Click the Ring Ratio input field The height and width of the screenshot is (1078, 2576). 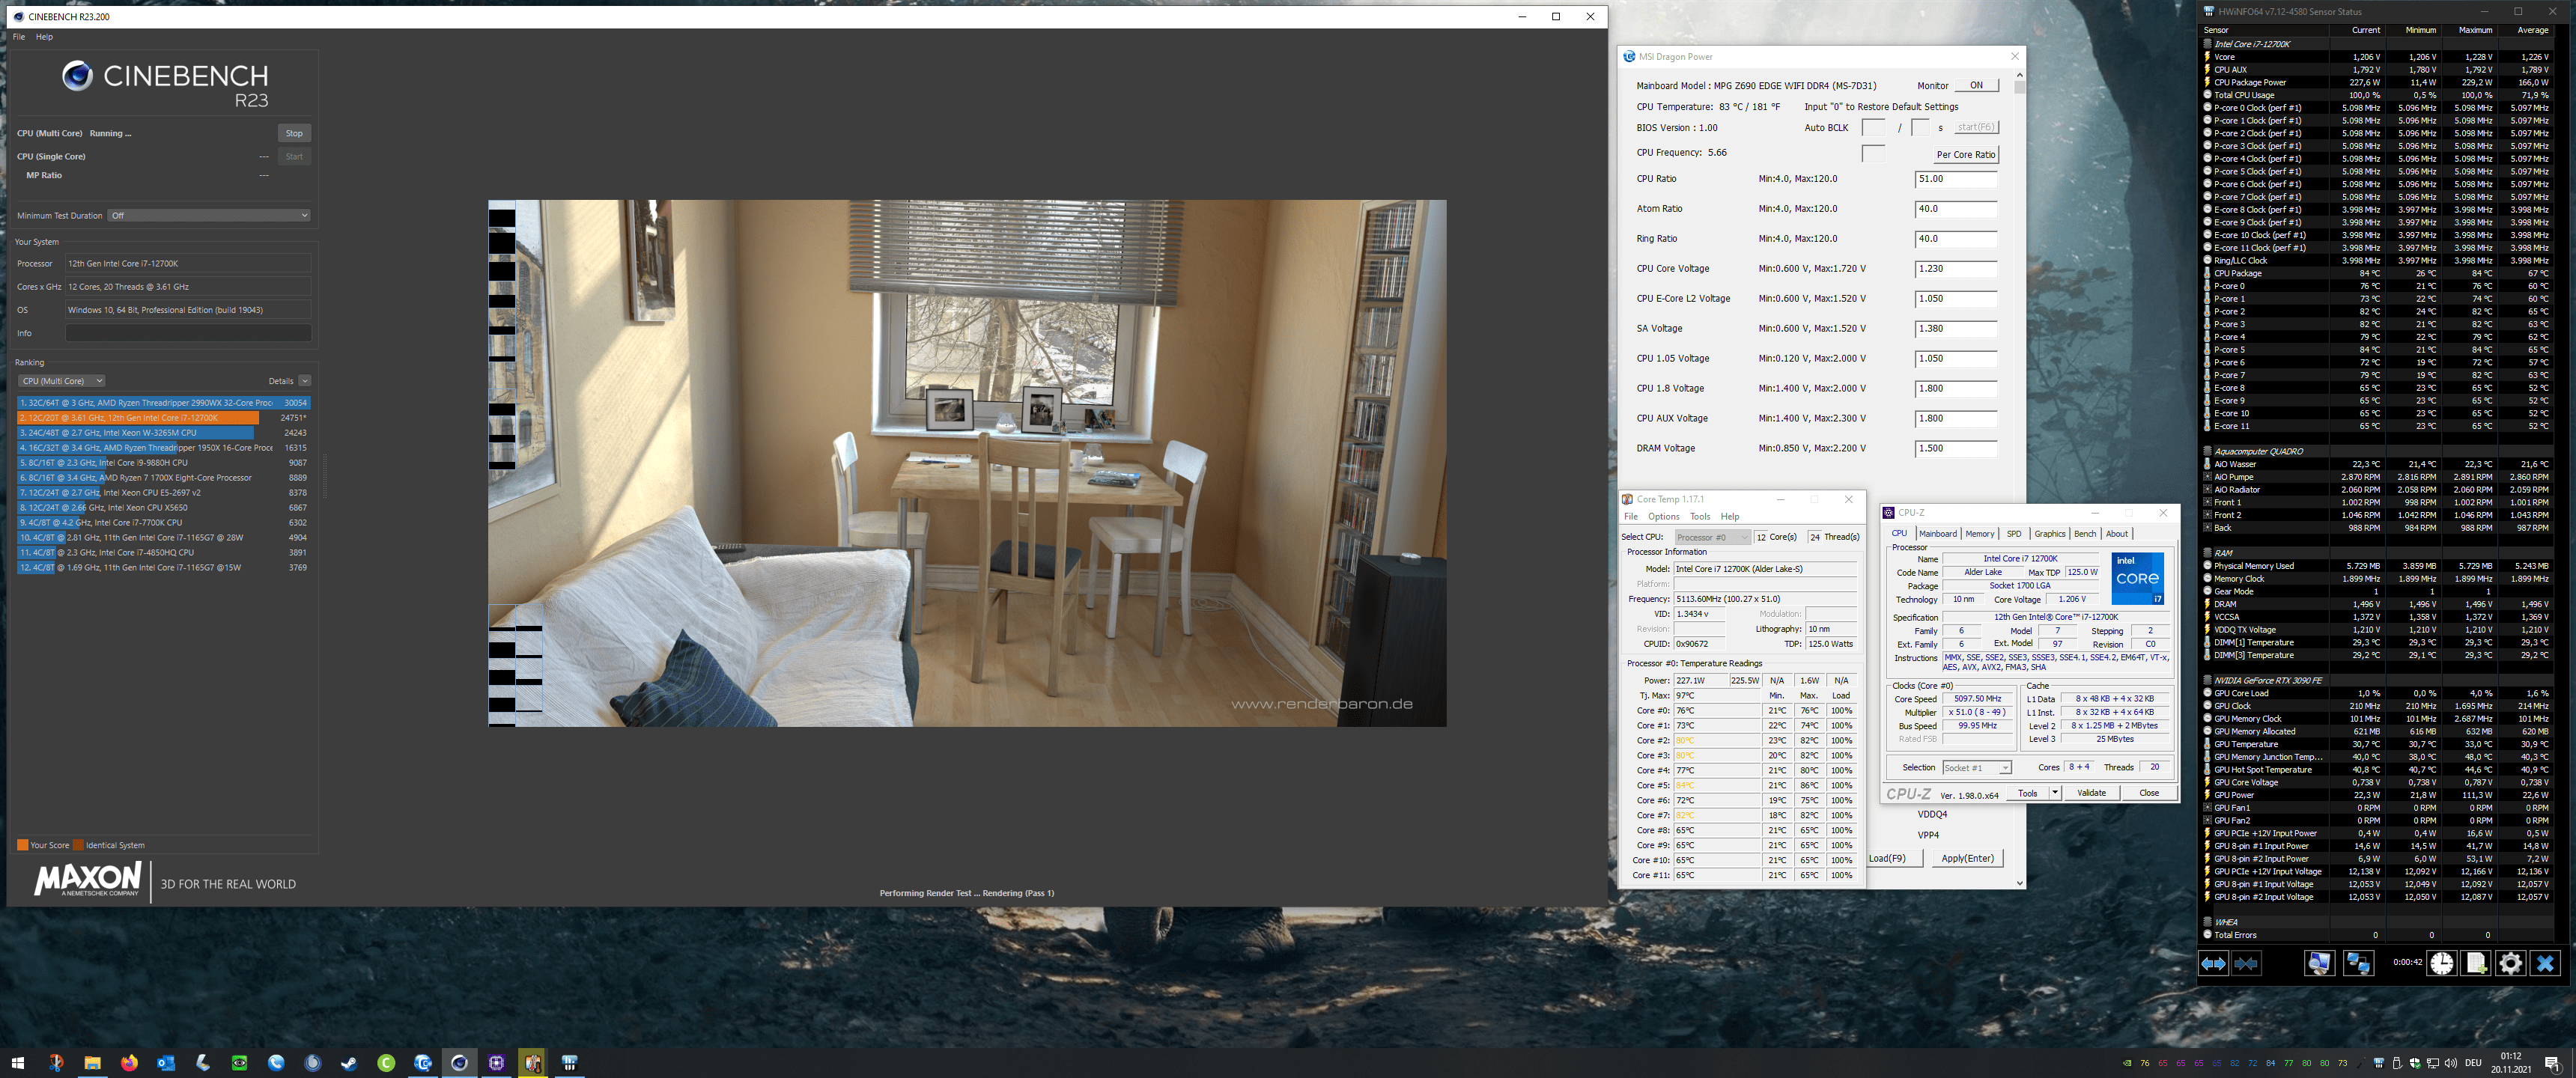coord(1955,239)
